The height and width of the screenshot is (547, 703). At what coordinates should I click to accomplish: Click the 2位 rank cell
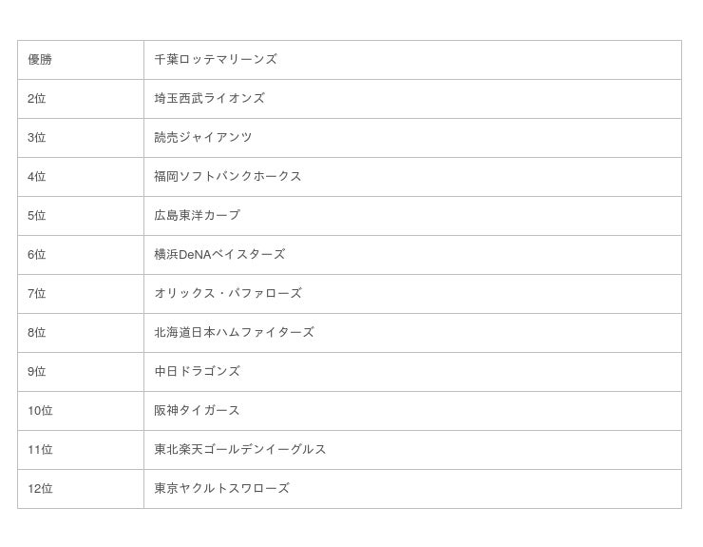[37, 99]
